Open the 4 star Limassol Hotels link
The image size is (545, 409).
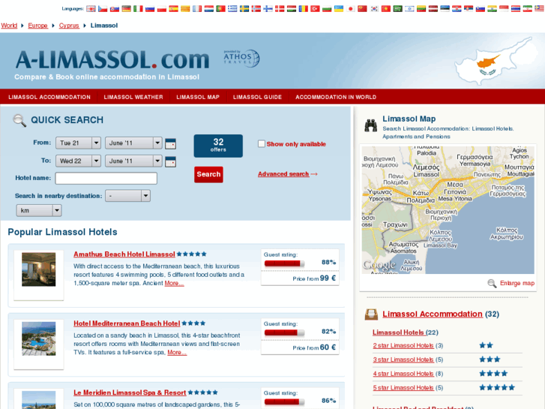(x=403, y=374)
